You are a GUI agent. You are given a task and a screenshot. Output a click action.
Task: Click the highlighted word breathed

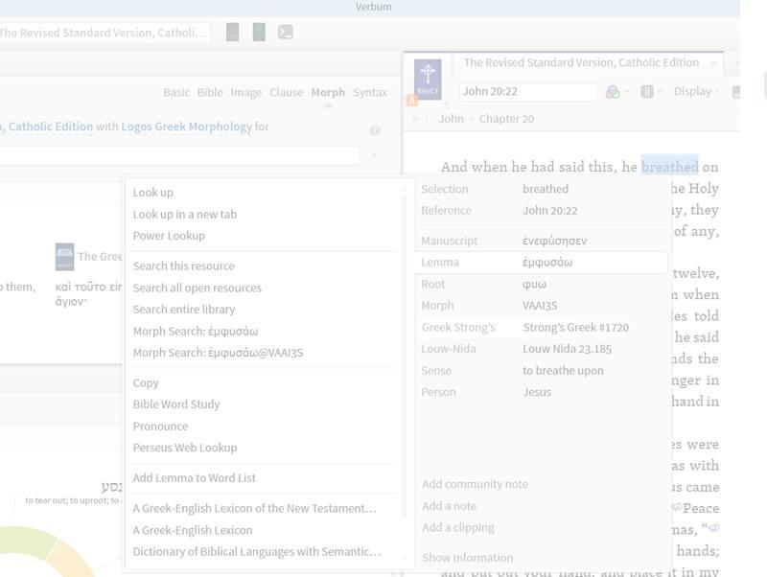pyautogui.click(x=669, y=167)
